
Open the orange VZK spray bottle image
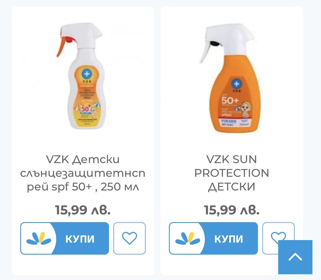point(232,78)
